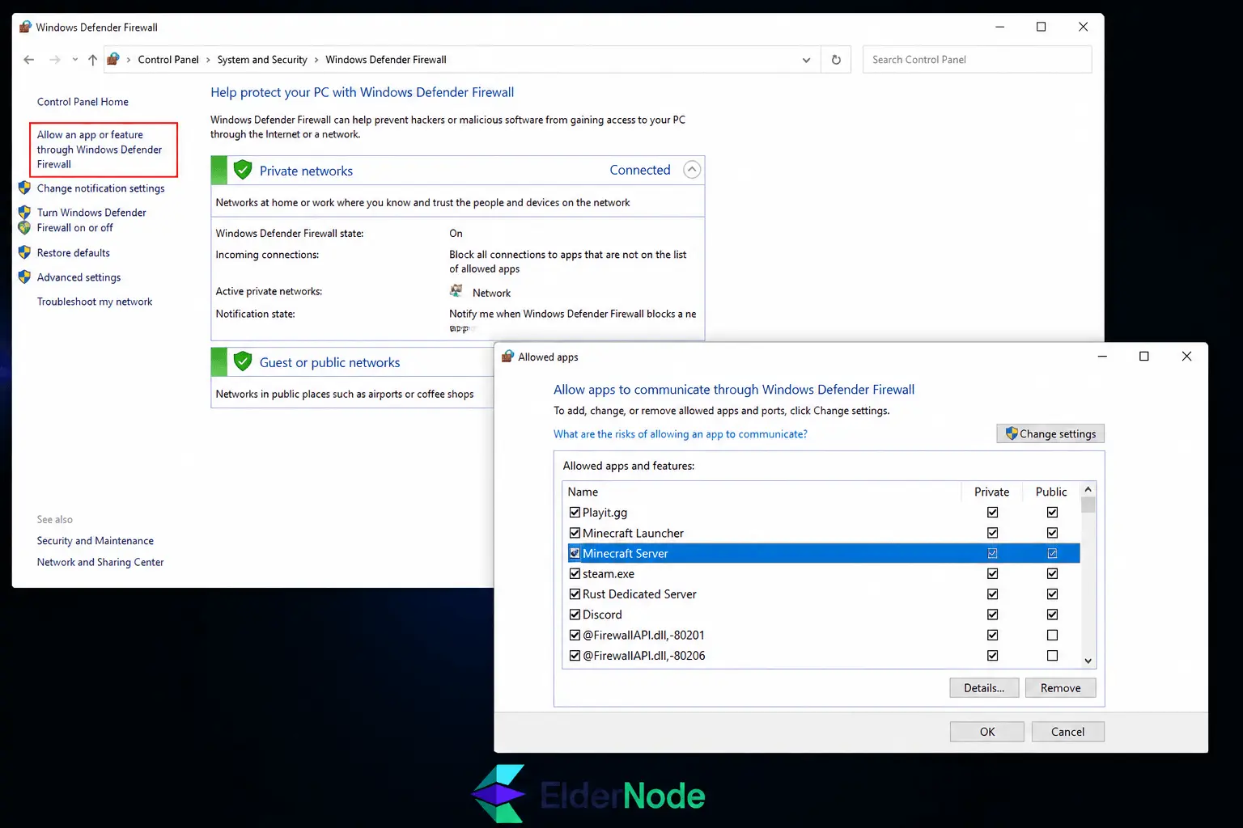Maximize the Allowed apps window
The height and width of the screenshot is (828, 1243).
pos(1144,357)
